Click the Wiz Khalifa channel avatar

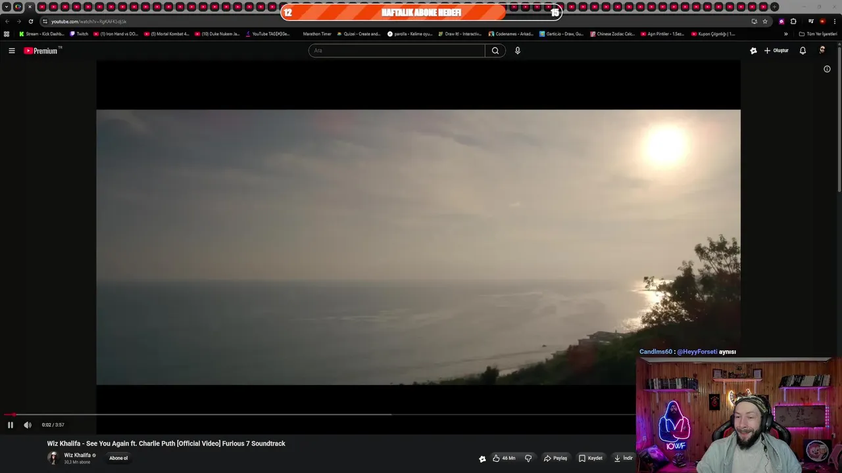click(x=53, y=459)
